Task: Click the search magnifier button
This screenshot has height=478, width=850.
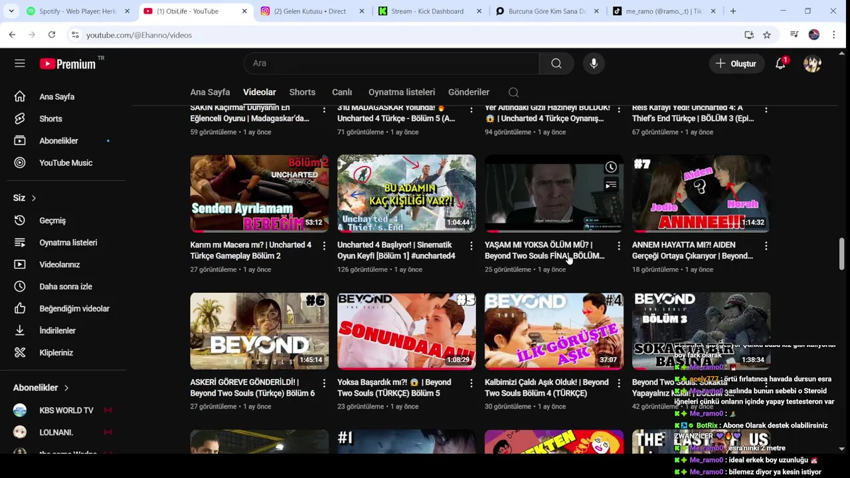Action: [556, 63]
